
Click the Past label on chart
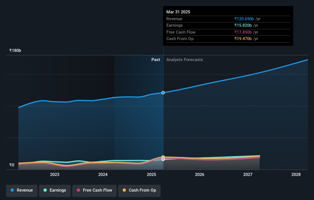(x=156, y=60)
